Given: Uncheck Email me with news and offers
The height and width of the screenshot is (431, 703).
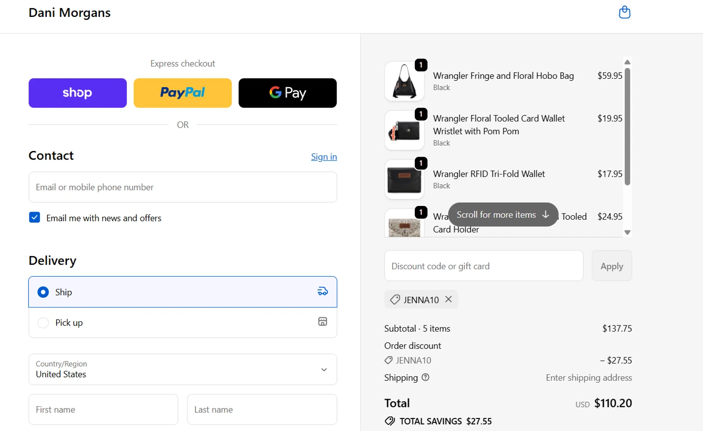Looking at the screenshot, I should [x=35, y=218].
